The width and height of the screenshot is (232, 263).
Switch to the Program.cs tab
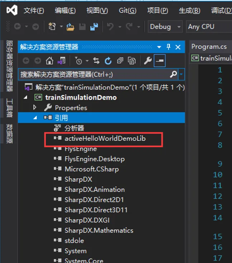pos(209,47)
